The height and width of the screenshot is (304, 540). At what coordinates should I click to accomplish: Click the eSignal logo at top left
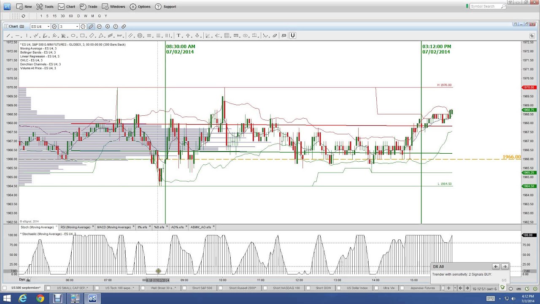point(7,6)
